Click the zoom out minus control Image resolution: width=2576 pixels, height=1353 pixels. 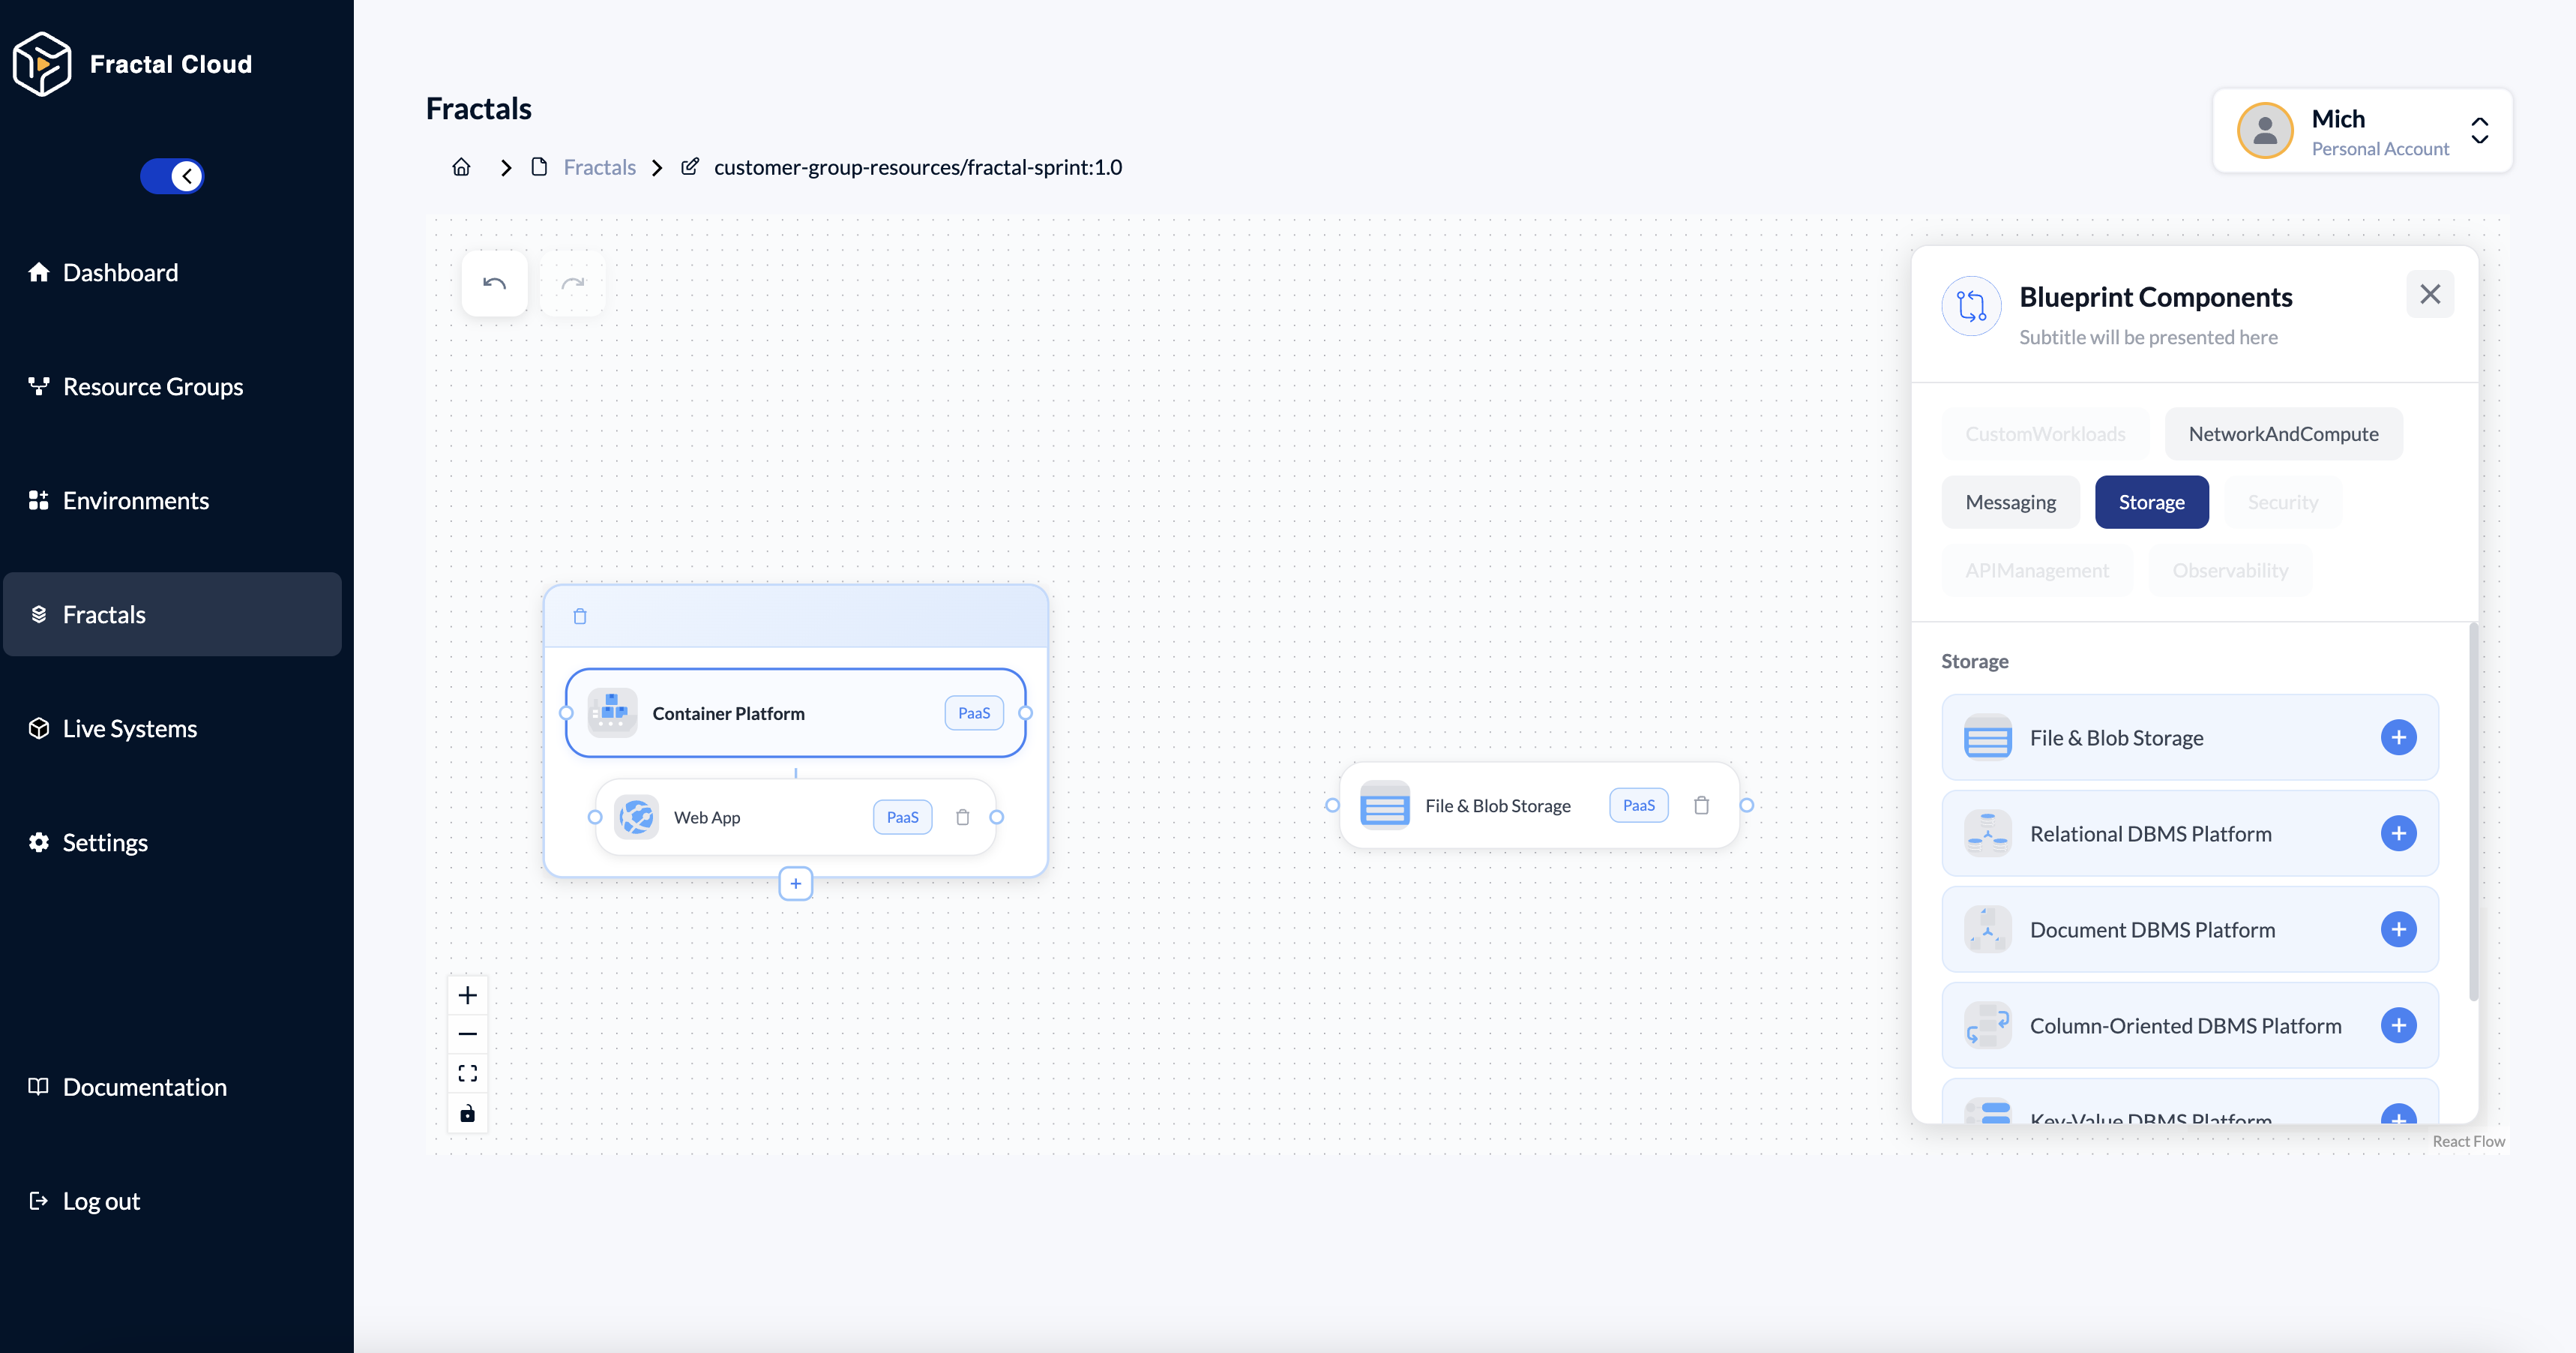[467, 1033]
